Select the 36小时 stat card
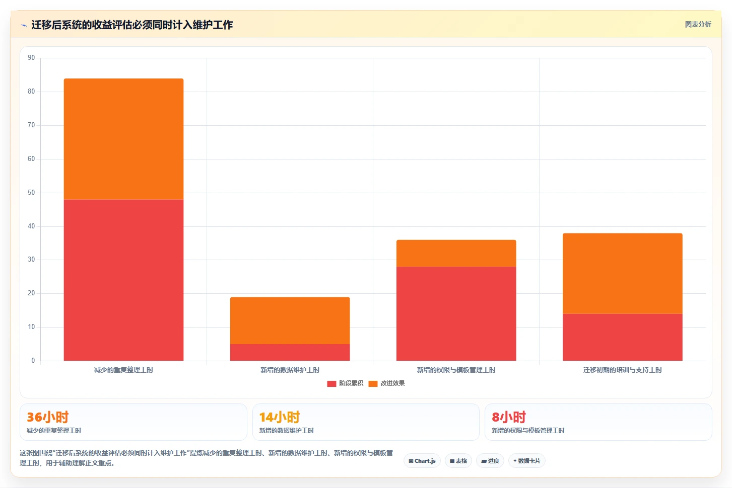This screenshot has width=732, height=488. click(x=134, y=422)
